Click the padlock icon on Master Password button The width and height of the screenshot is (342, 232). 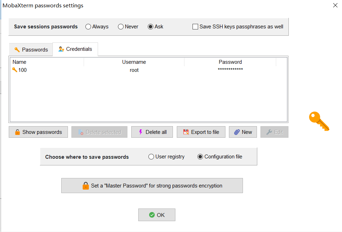pyautogui.click(x=85, y=186)
